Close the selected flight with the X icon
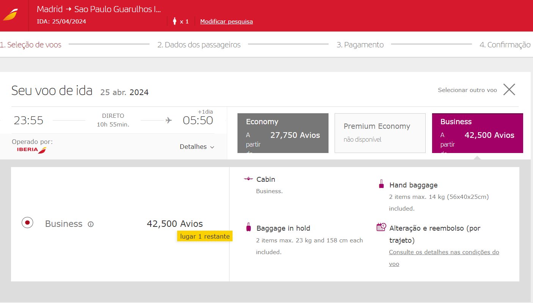Viewport: 533px width, 303px height. click(509, 90)
